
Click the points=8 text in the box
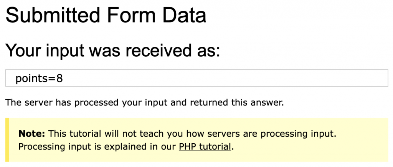click(x=39, y=79)
